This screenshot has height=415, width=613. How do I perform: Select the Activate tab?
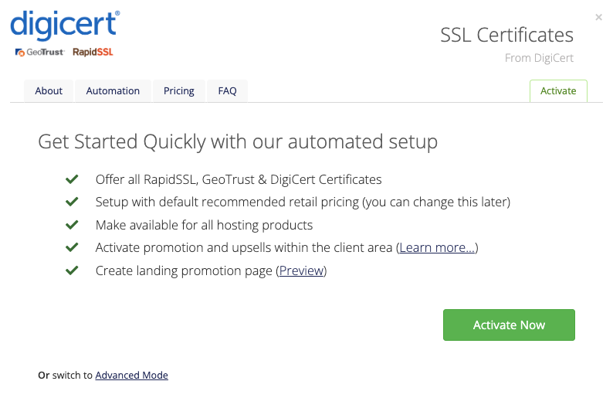pyautogui.click(x=558, y=91)
